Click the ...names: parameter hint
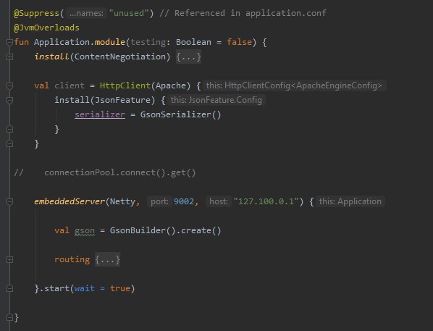Viewport: 433px width, 331px height. click(x=86, y=13)
